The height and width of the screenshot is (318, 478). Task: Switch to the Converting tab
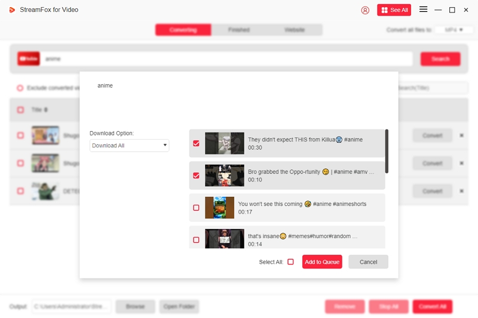pos(183,30)
